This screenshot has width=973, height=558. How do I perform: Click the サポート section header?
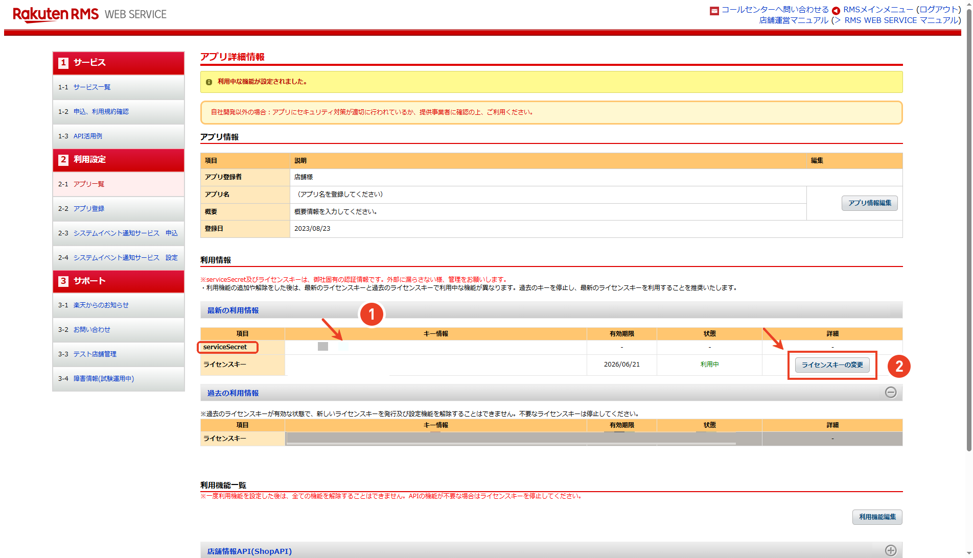click(x=119, y=281)
